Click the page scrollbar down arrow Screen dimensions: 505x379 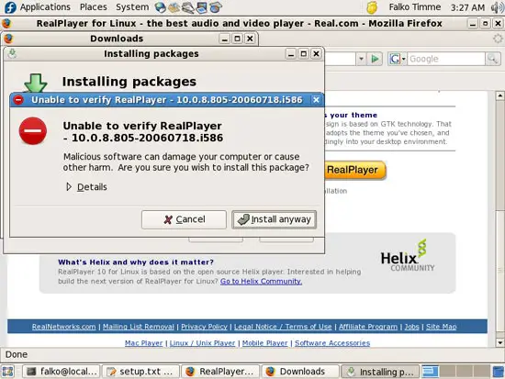click(x=499, y=342)
